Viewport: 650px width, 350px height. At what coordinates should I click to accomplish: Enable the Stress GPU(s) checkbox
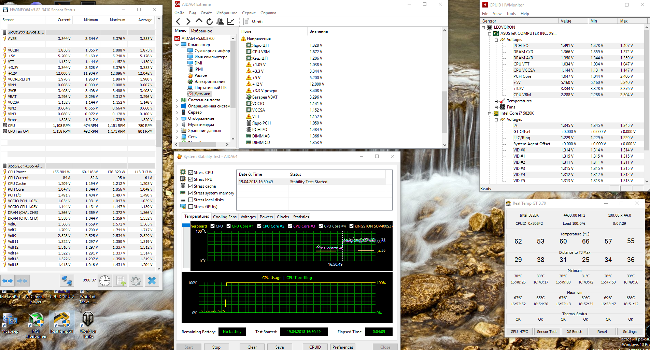pyautogui.click(x=191, y=207)
